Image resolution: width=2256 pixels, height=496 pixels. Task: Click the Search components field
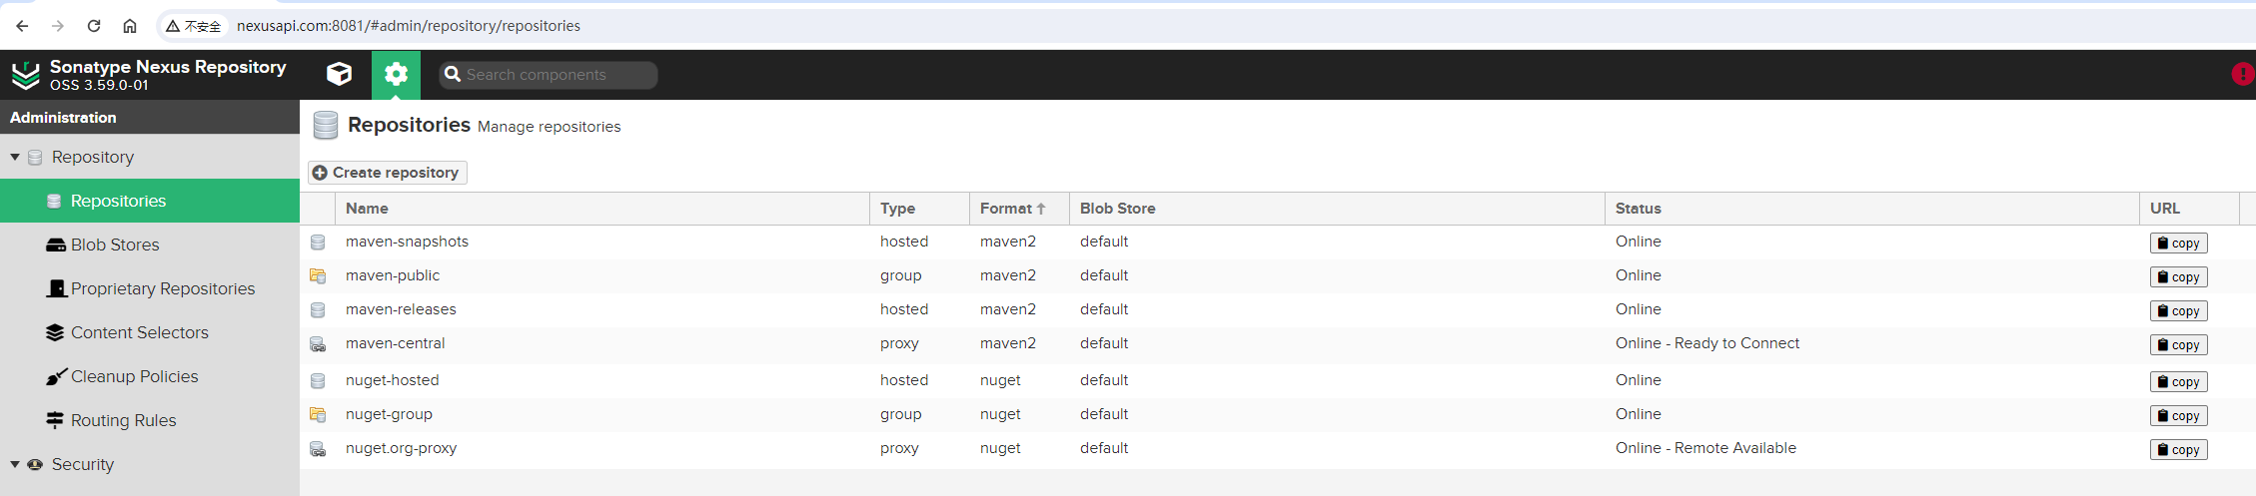coord(549,75)
